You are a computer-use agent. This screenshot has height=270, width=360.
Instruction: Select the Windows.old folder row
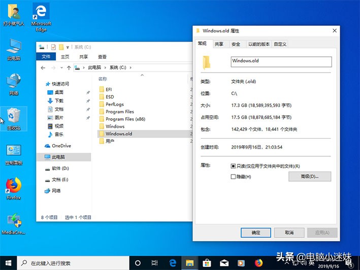tap(144, 134)
